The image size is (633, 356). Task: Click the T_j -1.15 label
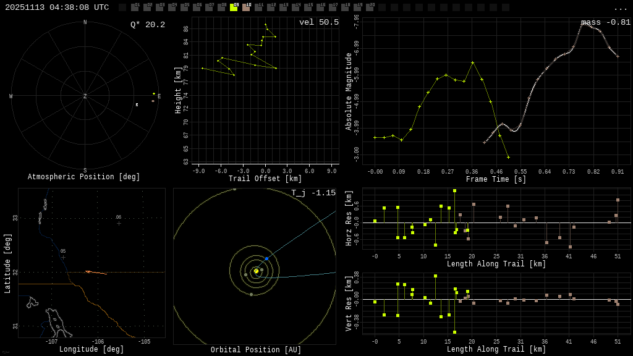coord(313,193)
